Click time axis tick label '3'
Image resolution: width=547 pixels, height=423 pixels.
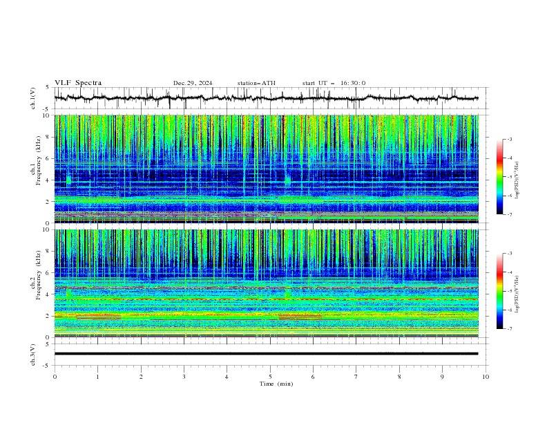(x=184, y=377)
